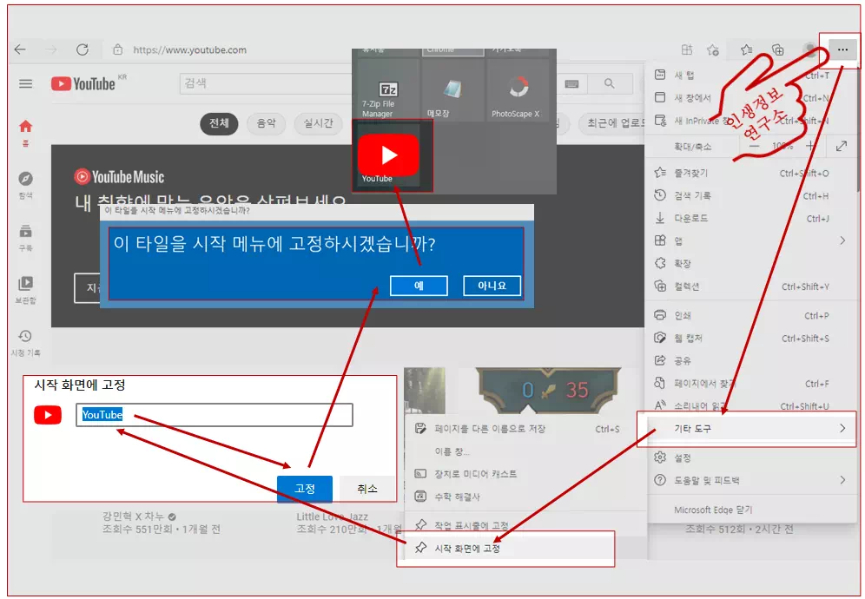Zoom in with the plus button
The width and height of the screenshot is (865, 599).
810,146
